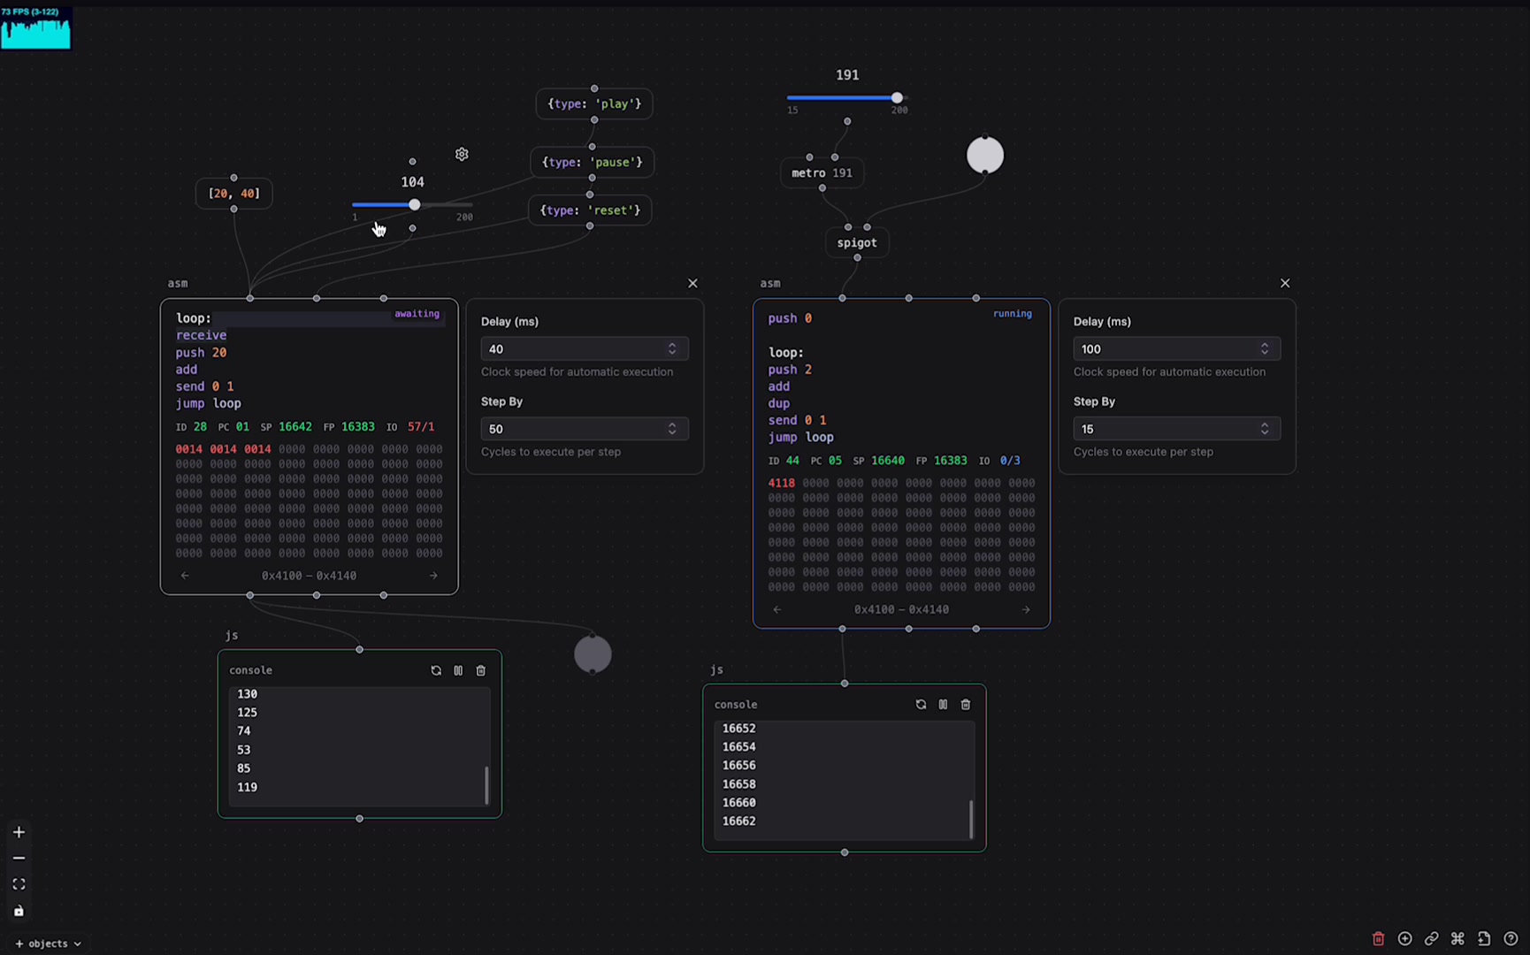
Task: Go to previous memory page in left asm
Action: pos(185,576)
